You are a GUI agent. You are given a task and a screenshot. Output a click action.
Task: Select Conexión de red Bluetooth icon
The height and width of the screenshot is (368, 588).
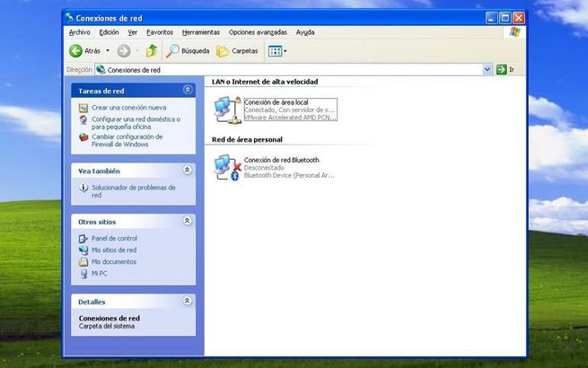pos(227,168)
